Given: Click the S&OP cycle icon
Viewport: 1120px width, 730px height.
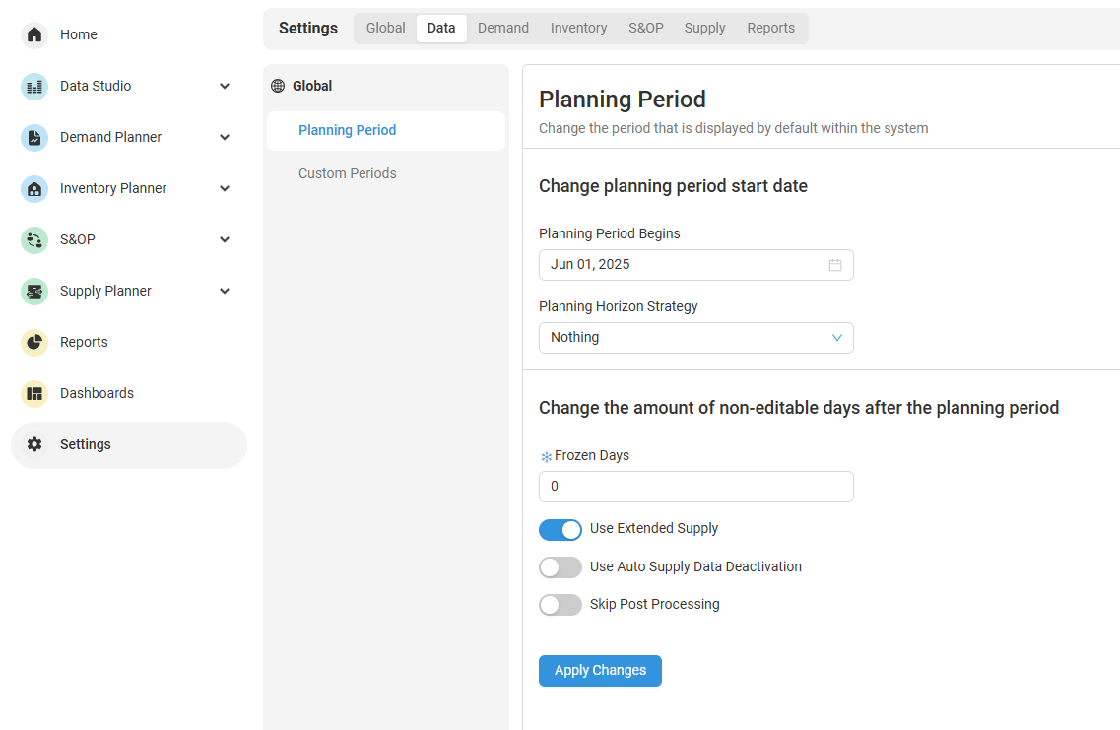Looking at the screenshot, I should point(34,239).
